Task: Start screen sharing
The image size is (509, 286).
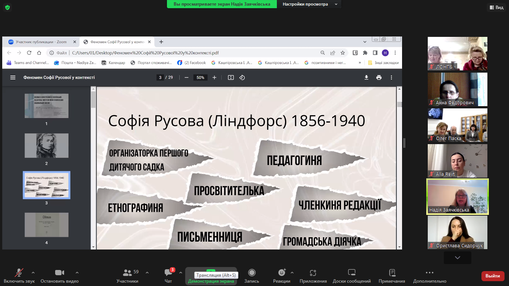Action: pyautogui.click(x=211, y=276)
